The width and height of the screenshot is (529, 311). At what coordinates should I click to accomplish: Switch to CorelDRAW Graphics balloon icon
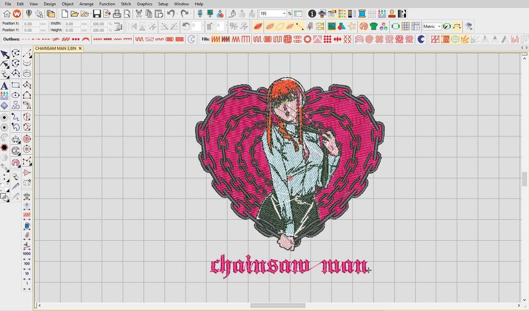(29, 14)
